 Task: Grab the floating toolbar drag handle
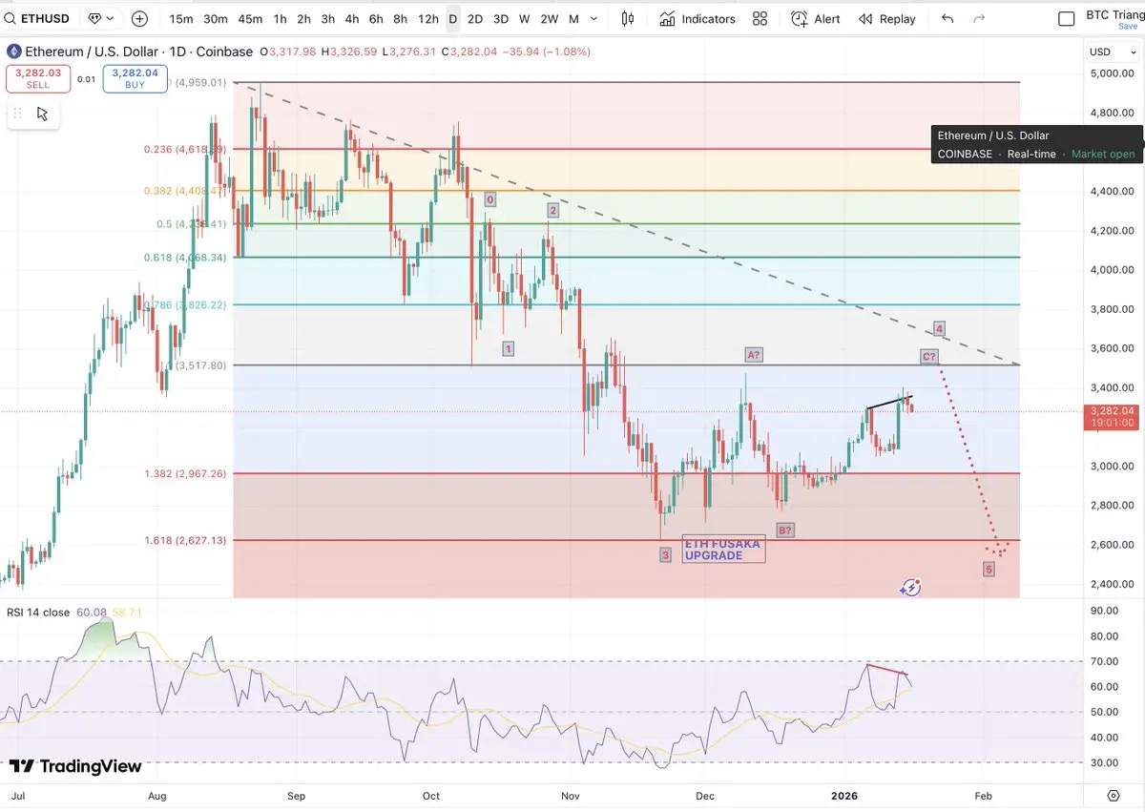(18, 114)
